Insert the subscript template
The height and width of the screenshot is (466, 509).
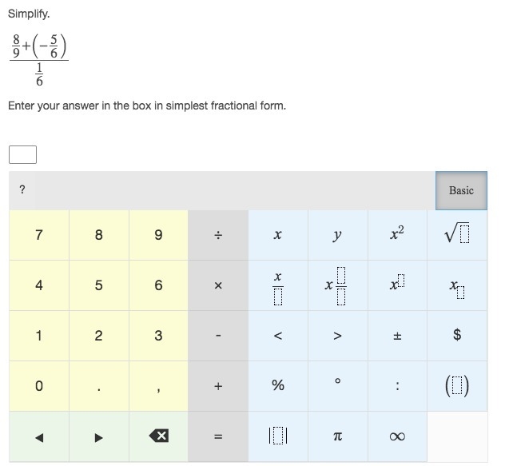coord(457,285)
